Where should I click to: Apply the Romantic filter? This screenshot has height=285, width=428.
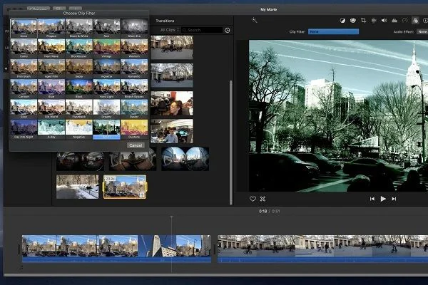click(134, 68)
